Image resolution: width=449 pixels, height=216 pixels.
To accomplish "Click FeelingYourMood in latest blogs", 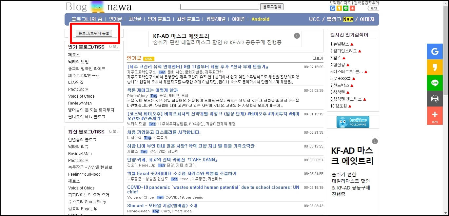I will [x=84, y=174].
